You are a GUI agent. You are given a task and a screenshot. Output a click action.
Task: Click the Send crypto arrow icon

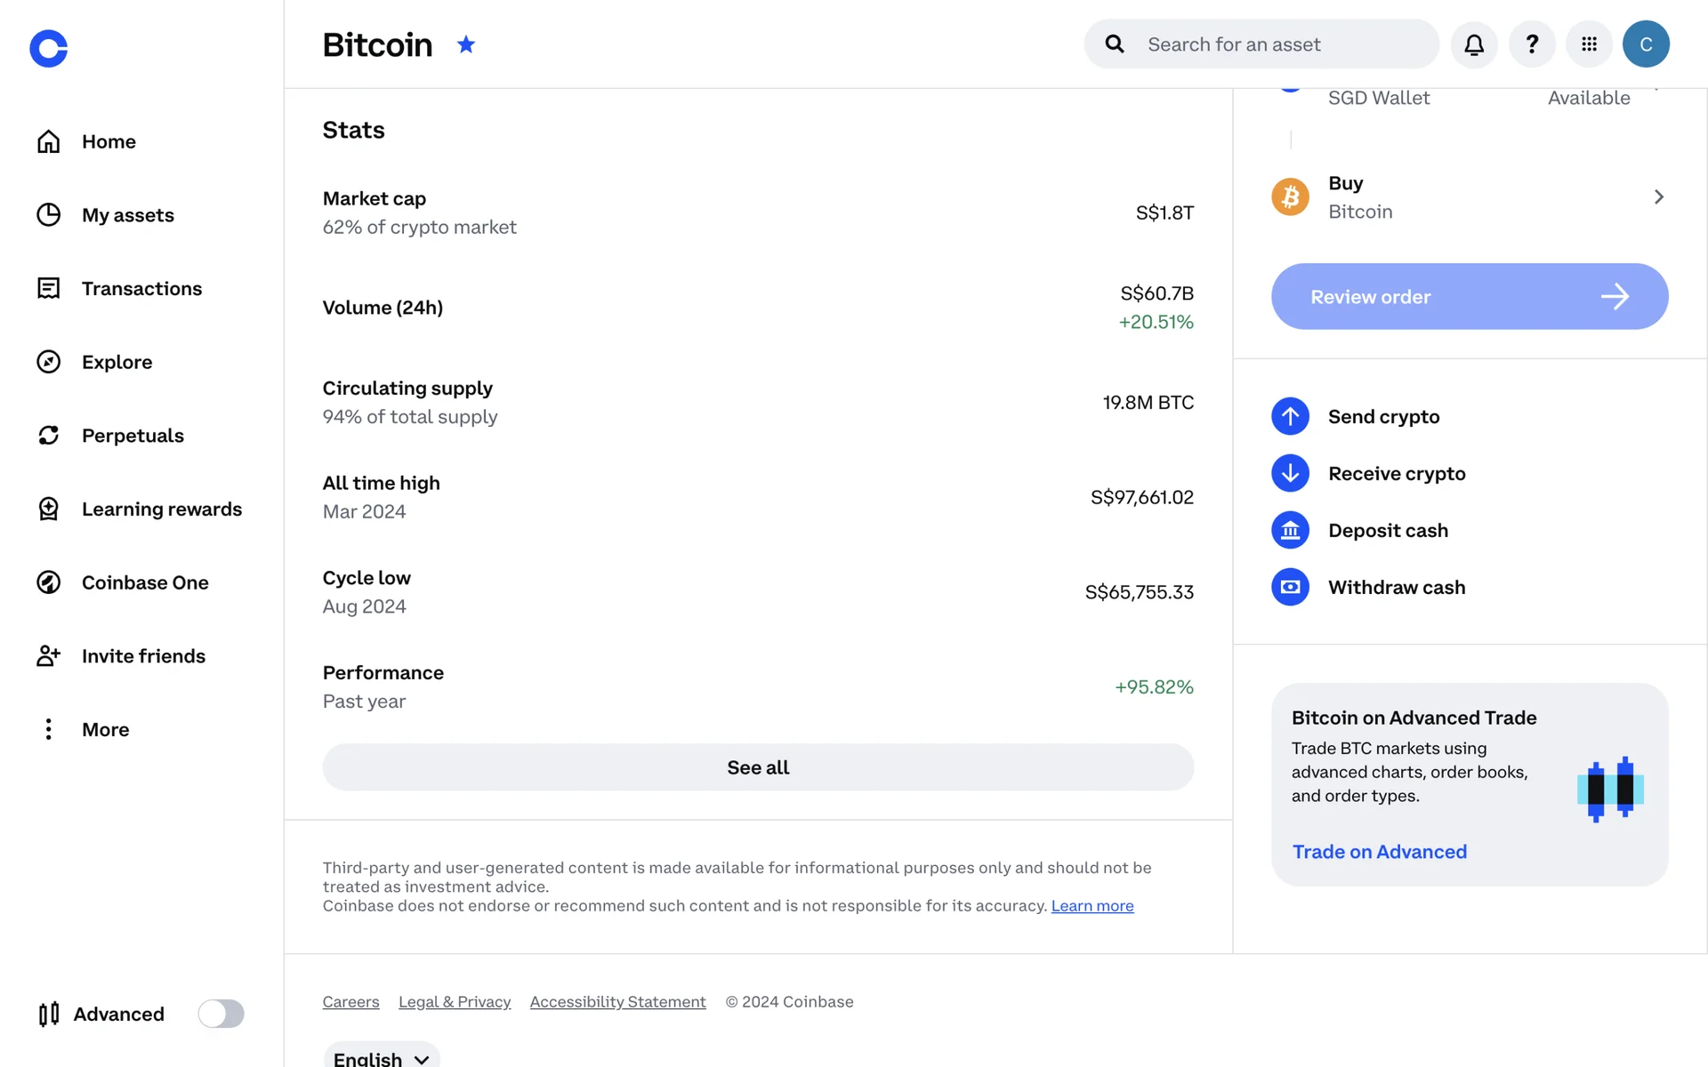(1290, 416)
